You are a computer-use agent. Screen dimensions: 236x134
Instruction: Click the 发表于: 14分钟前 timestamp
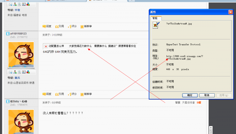pos(52,35)
